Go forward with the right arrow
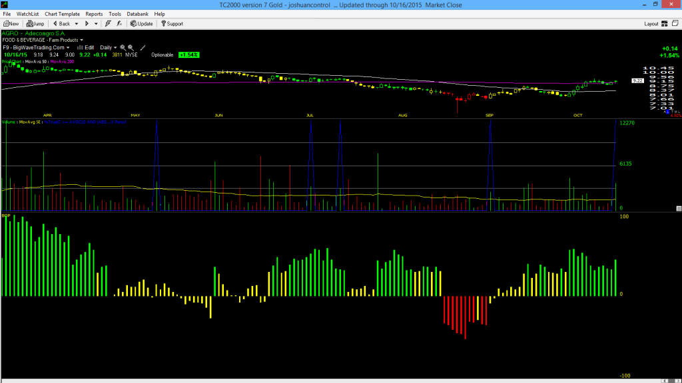Viewport: 682px width, 383px height. click(x=87, y=24)
